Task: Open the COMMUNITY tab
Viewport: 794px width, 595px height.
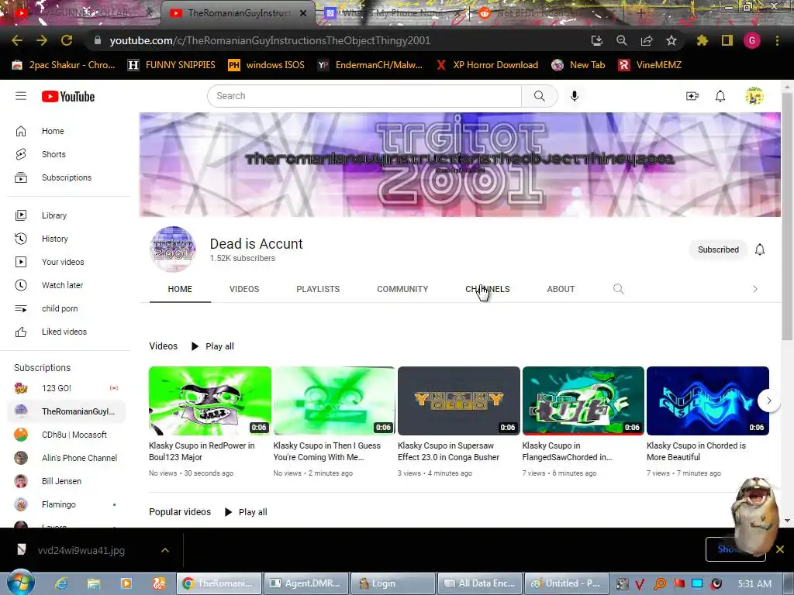Action: tap(402, 289)
